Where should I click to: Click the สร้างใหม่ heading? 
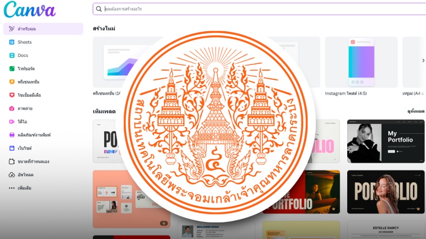(x=104, y=29)
